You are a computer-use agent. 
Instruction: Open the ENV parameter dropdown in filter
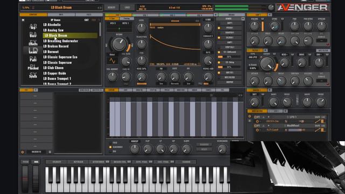(x=319, y=54)
